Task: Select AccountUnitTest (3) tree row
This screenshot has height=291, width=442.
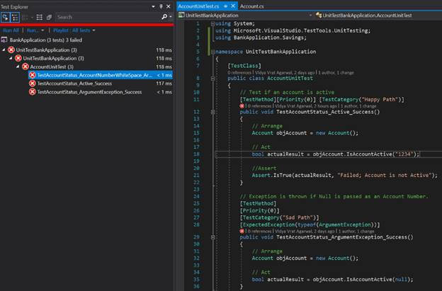Action: [52, 67]
